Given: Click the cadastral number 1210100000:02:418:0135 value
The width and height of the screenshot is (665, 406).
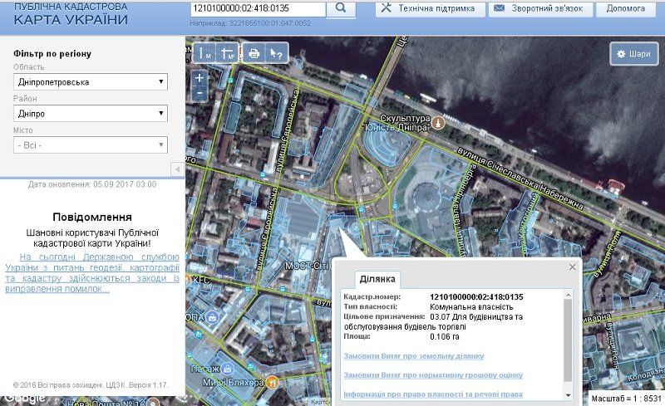Looking at the screenshot, I should click(x=476, y=297).
